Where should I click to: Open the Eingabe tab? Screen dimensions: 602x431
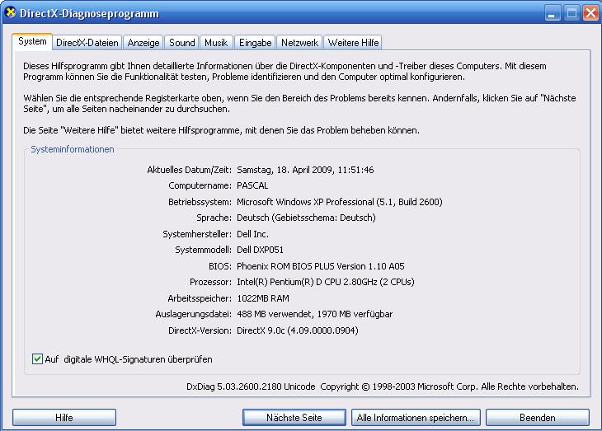click(256, 43)
